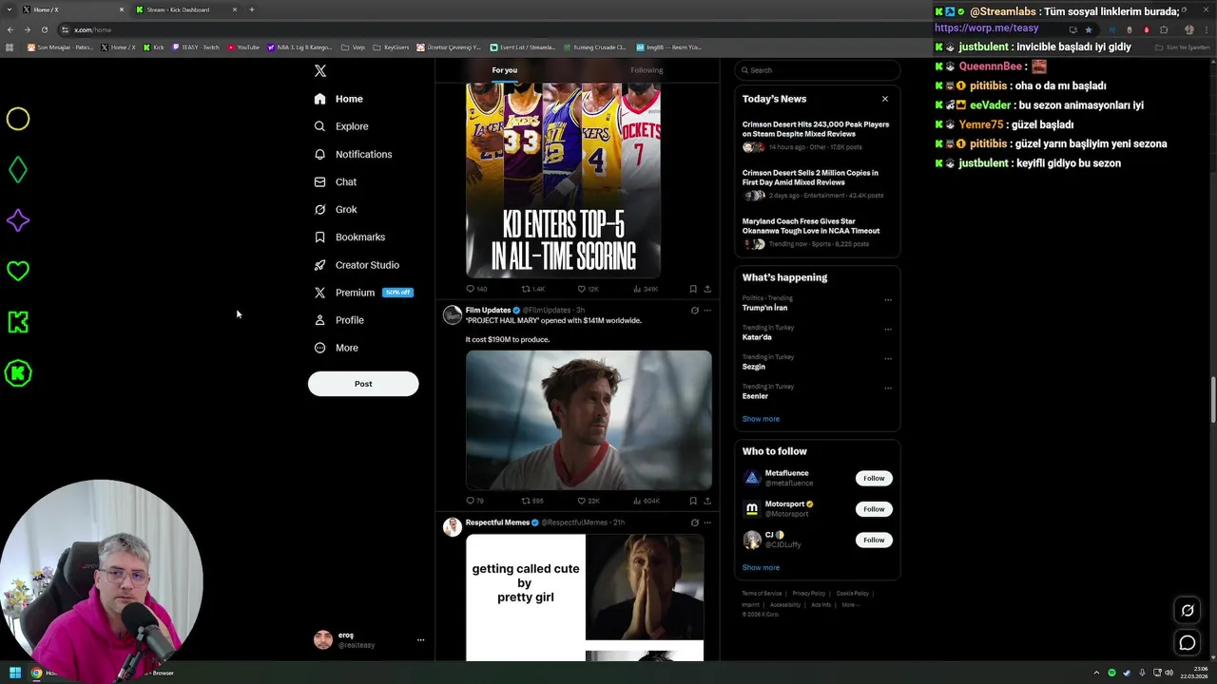Reply to the KD top-5 scoring post

point(476,289)
